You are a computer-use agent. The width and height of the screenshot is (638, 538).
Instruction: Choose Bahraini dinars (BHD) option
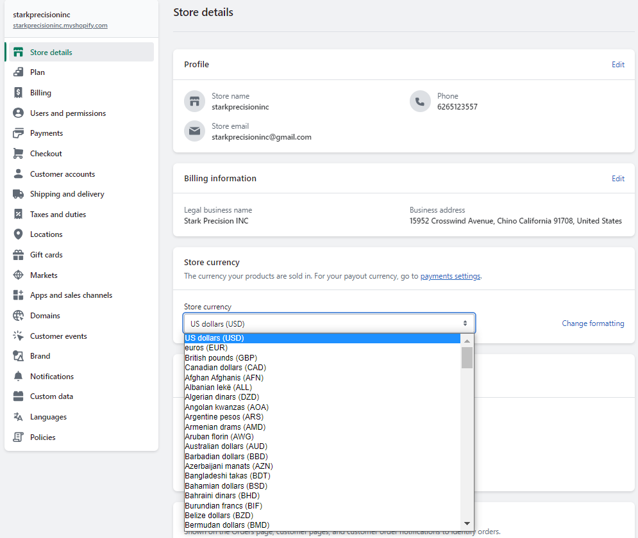(x=323, y=496)
